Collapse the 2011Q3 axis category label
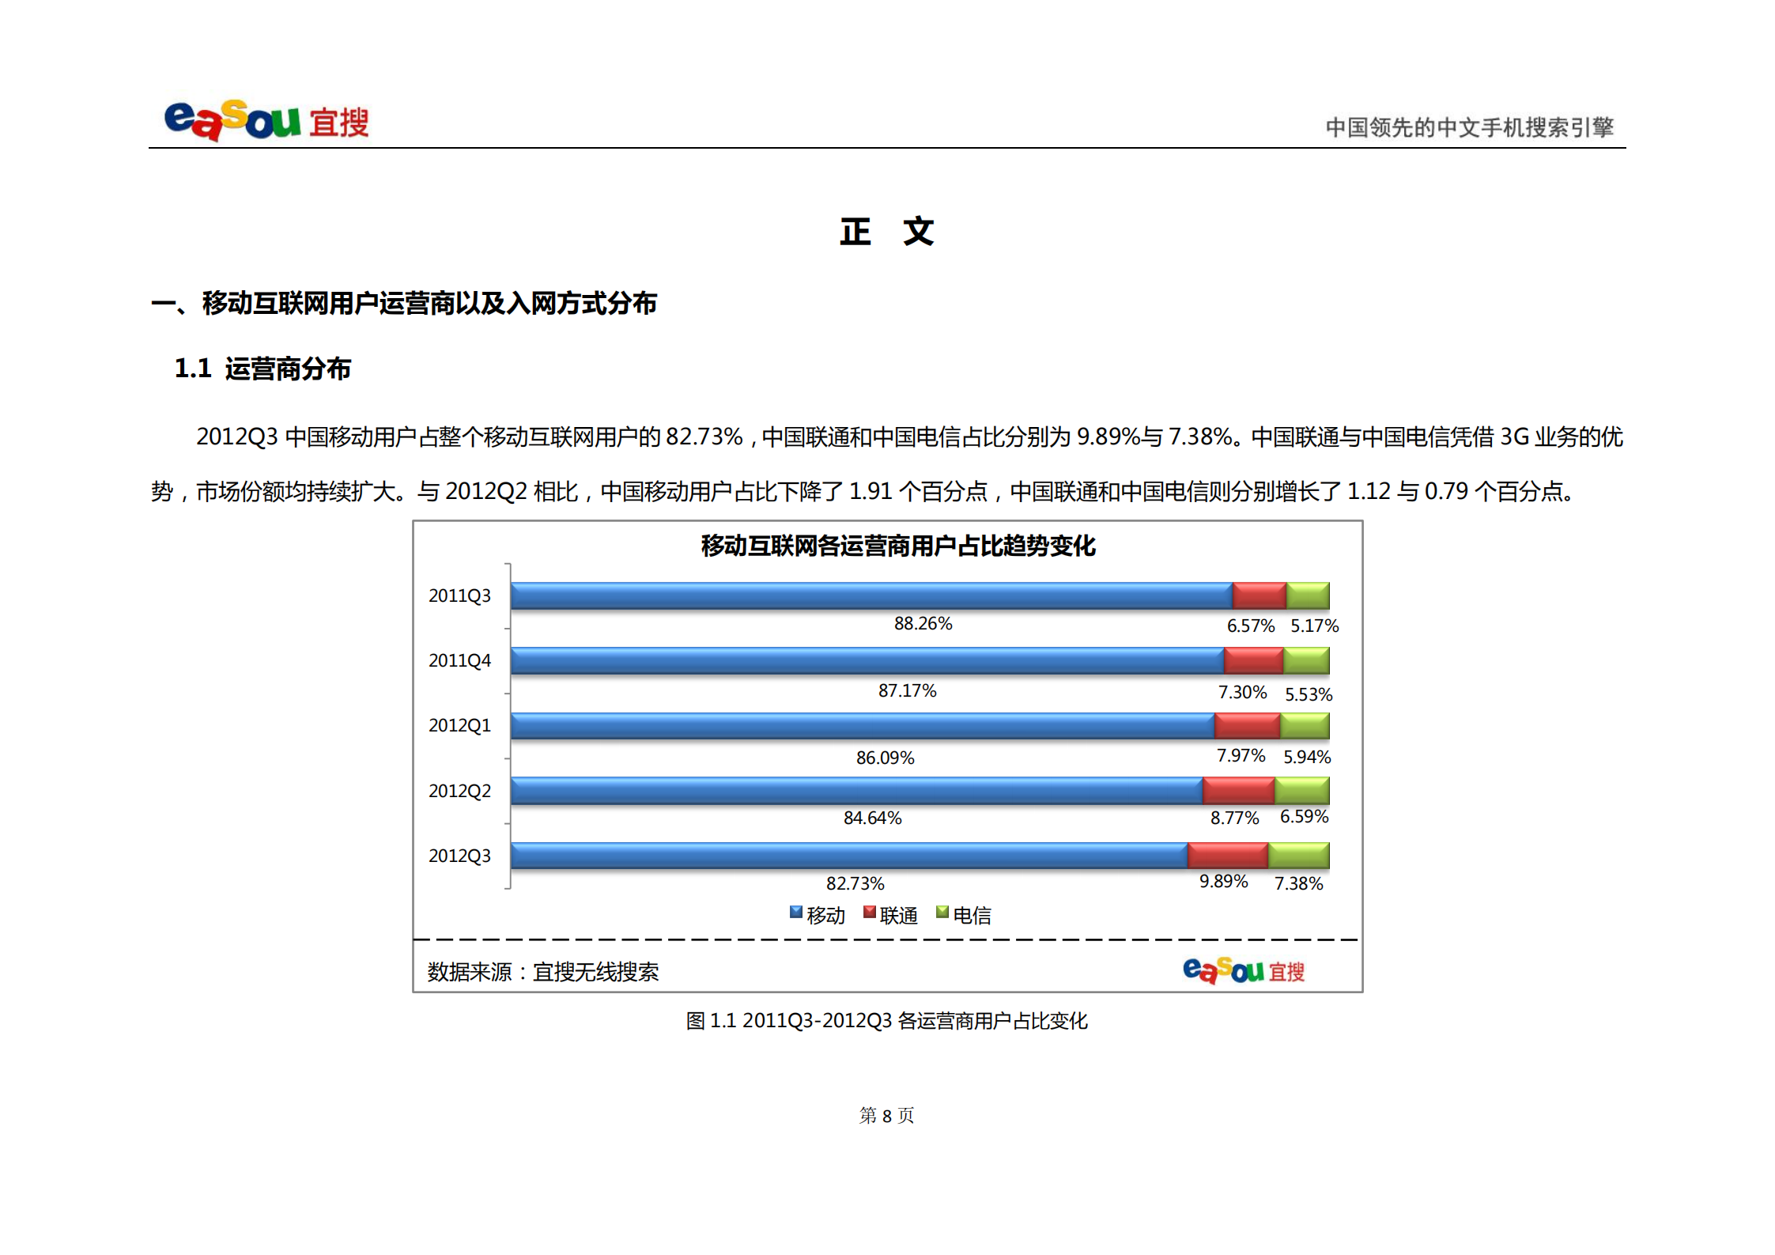 (x=461, y=595)
